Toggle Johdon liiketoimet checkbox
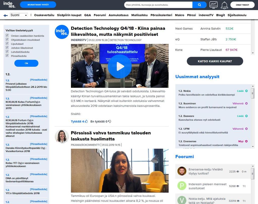The width and height of the screenshot is (258, 204). click(x=7, y=47)
